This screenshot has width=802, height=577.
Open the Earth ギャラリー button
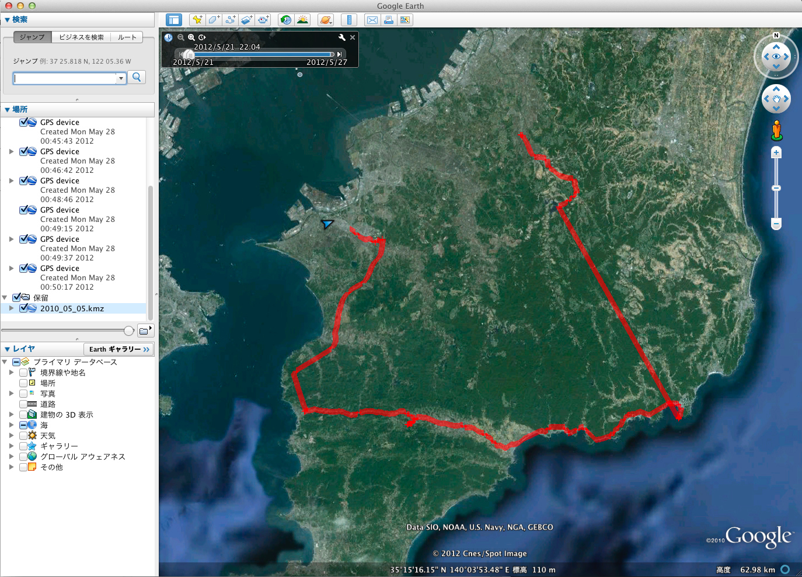coord(118,349)
